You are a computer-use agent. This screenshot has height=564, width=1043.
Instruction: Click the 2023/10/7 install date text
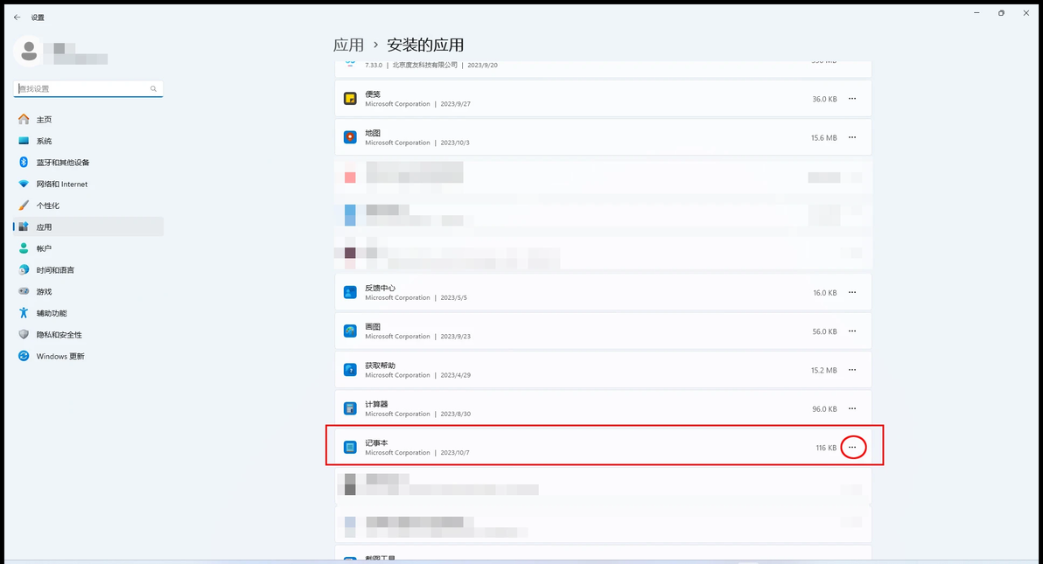455,452
